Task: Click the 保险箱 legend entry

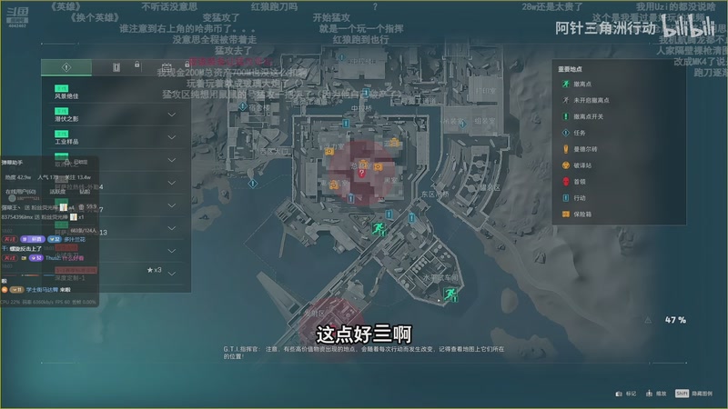Action: click(x=577, y=214)
